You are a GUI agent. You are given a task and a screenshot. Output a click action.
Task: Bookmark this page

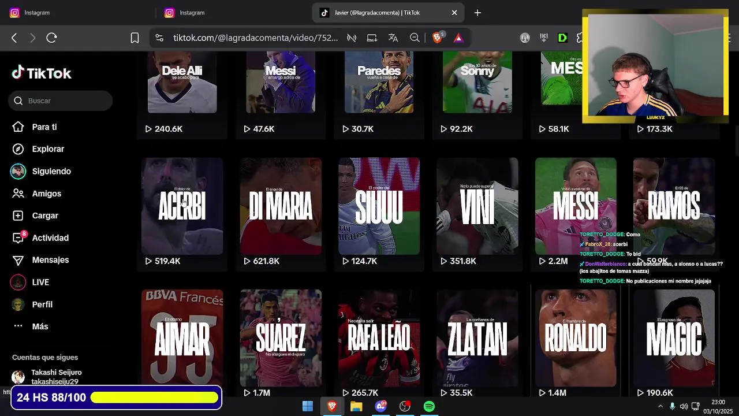(x=135, y=38)
